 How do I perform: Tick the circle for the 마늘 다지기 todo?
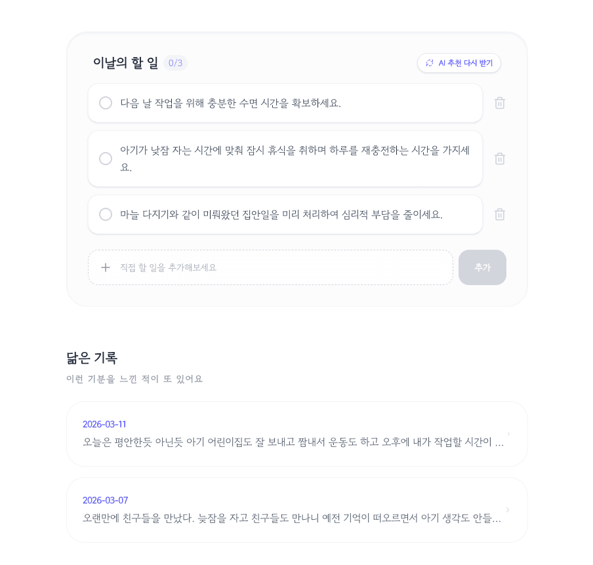[x=106, y=214]
